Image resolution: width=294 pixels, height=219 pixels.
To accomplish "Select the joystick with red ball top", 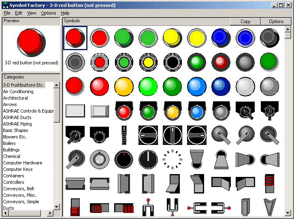I will (x=148, y=207).
